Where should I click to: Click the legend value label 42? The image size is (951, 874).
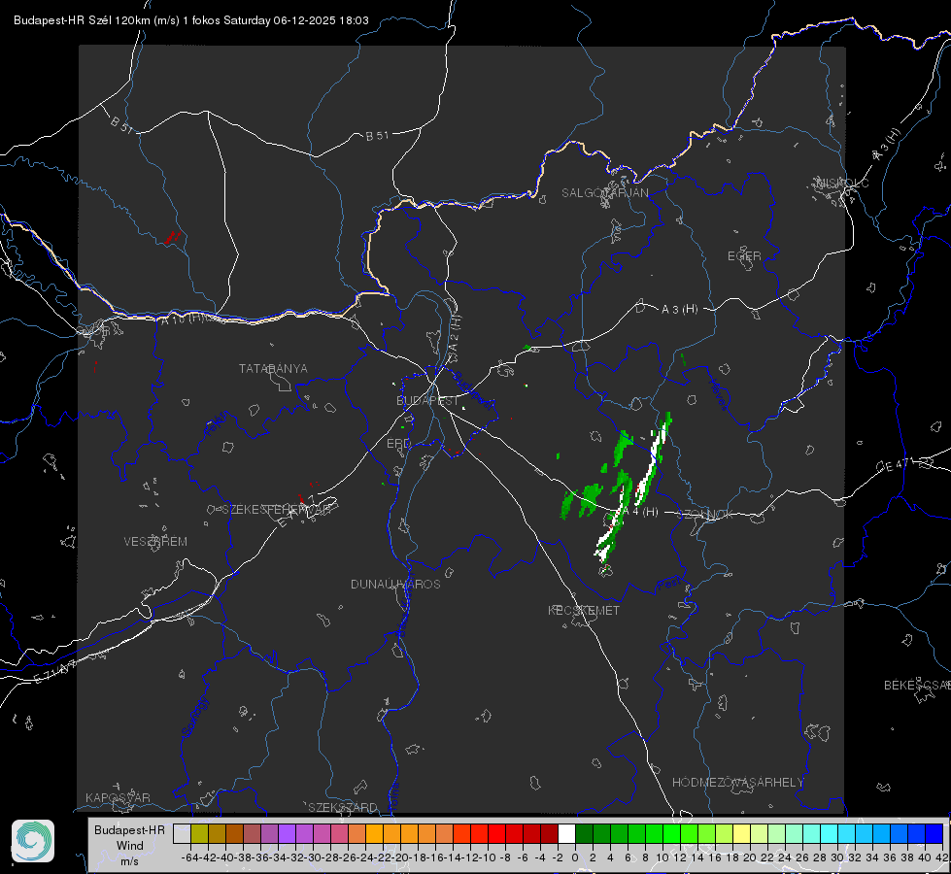tap(942, 857)
